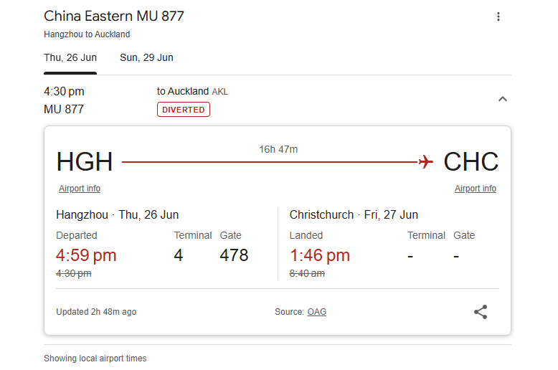The height and width of the screenshot is (370, 558).
Task: Open Airport info link under CHC
Action: point(476,189)
